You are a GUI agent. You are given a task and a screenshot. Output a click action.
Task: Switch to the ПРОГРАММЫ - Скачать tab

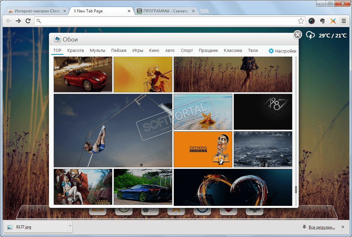pyautogui.click(x=166, y=11)
